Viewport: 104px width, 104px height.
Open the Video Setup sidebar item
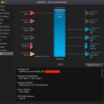tap(5, 27)
